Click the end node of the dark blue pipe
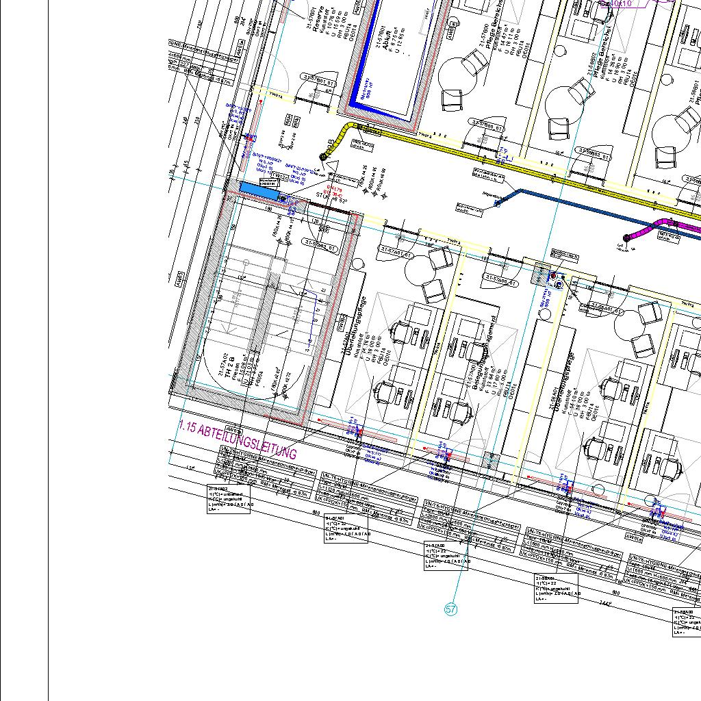Screen dimensions: 701x701 click(x=498, y=203)
